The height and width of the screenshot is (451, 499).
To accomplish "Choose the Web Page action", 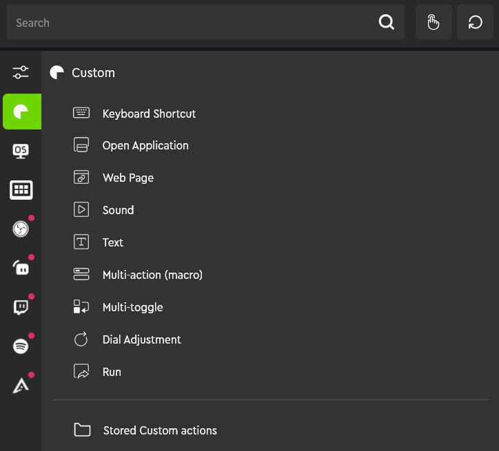I will 114,178.
